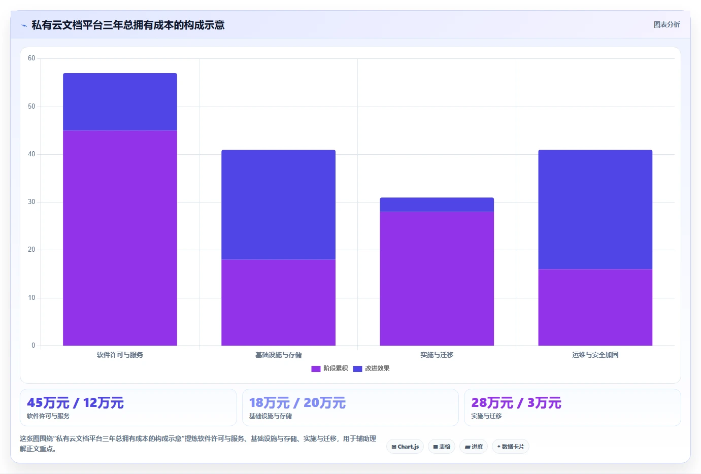Viewport: 701px width, 474px height.
Task: Select the blue segment of the 基础设施与存储 bar
Action: (x=278, y=205)
